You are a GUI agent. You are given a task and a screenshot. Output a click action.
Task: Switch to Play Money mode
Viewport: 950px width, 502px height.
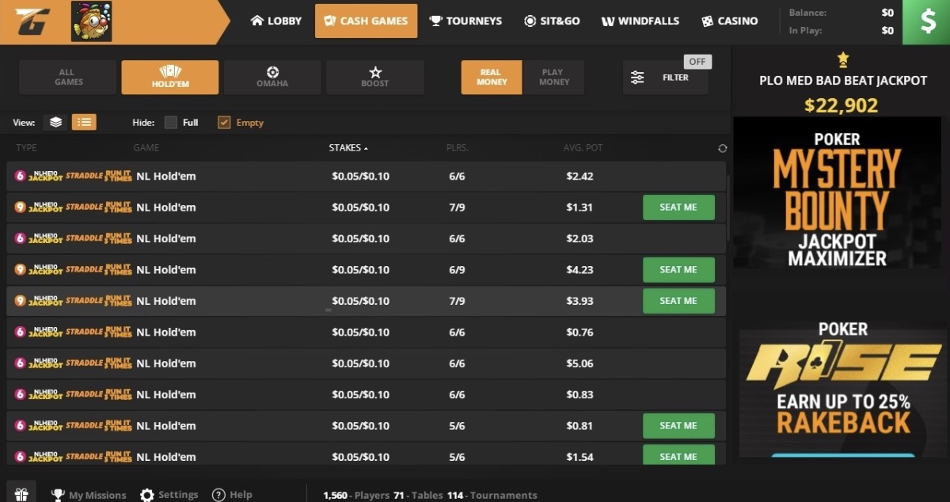point(553,77)
